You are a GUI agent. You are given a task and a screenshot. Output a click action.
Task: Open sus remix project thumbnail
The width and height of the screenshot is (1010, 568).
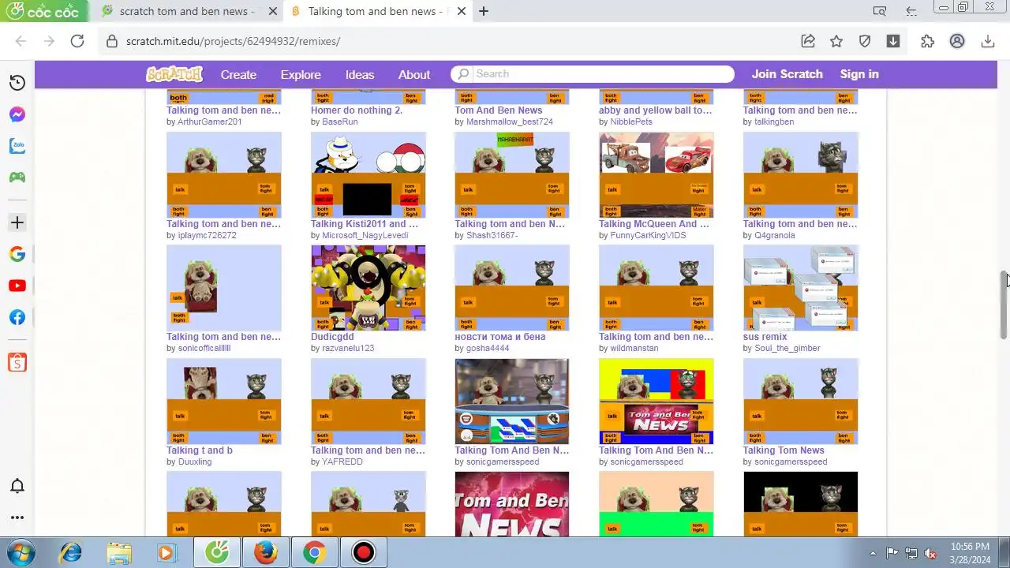pyautogui.click(x=800, y=288)
